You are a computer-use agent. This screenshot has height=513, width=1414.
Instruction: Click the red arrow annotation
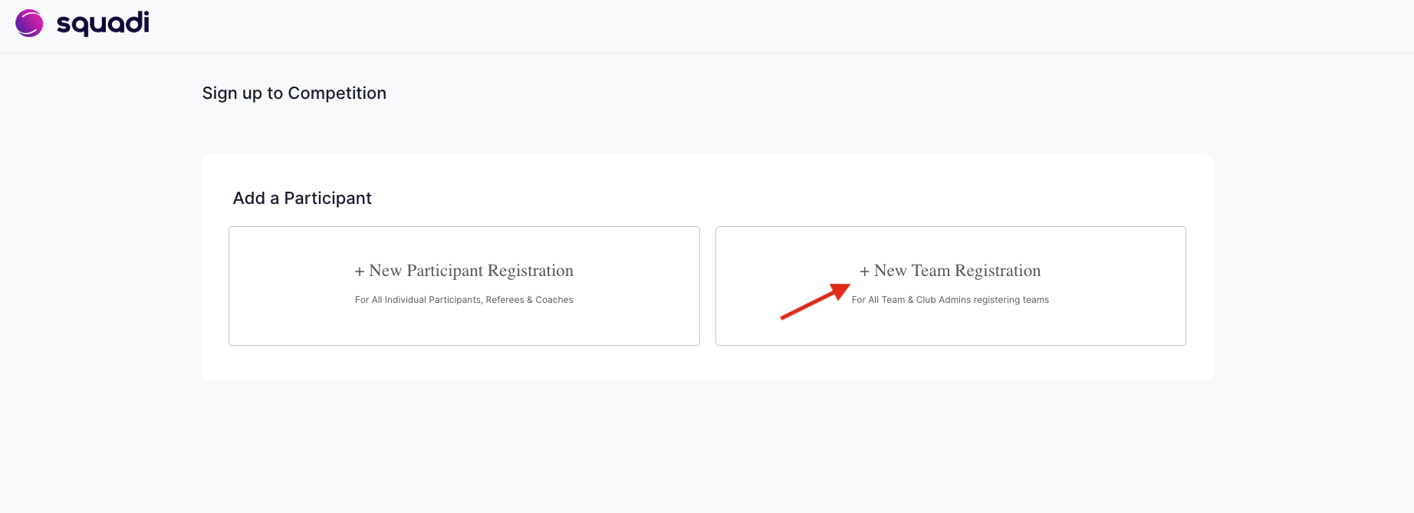click(815, 301)
